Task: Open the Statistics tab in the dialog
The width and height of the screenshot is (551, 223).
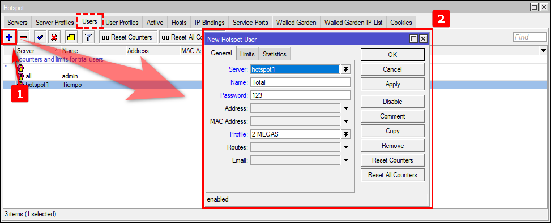Action: tap(275, 54)
